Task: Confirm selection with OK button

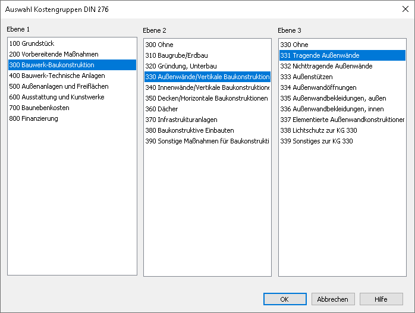Action: (285, 299)
